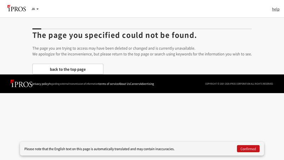
Task: Click the dark accent bar above the heading
Action: [x=37, y=29]
